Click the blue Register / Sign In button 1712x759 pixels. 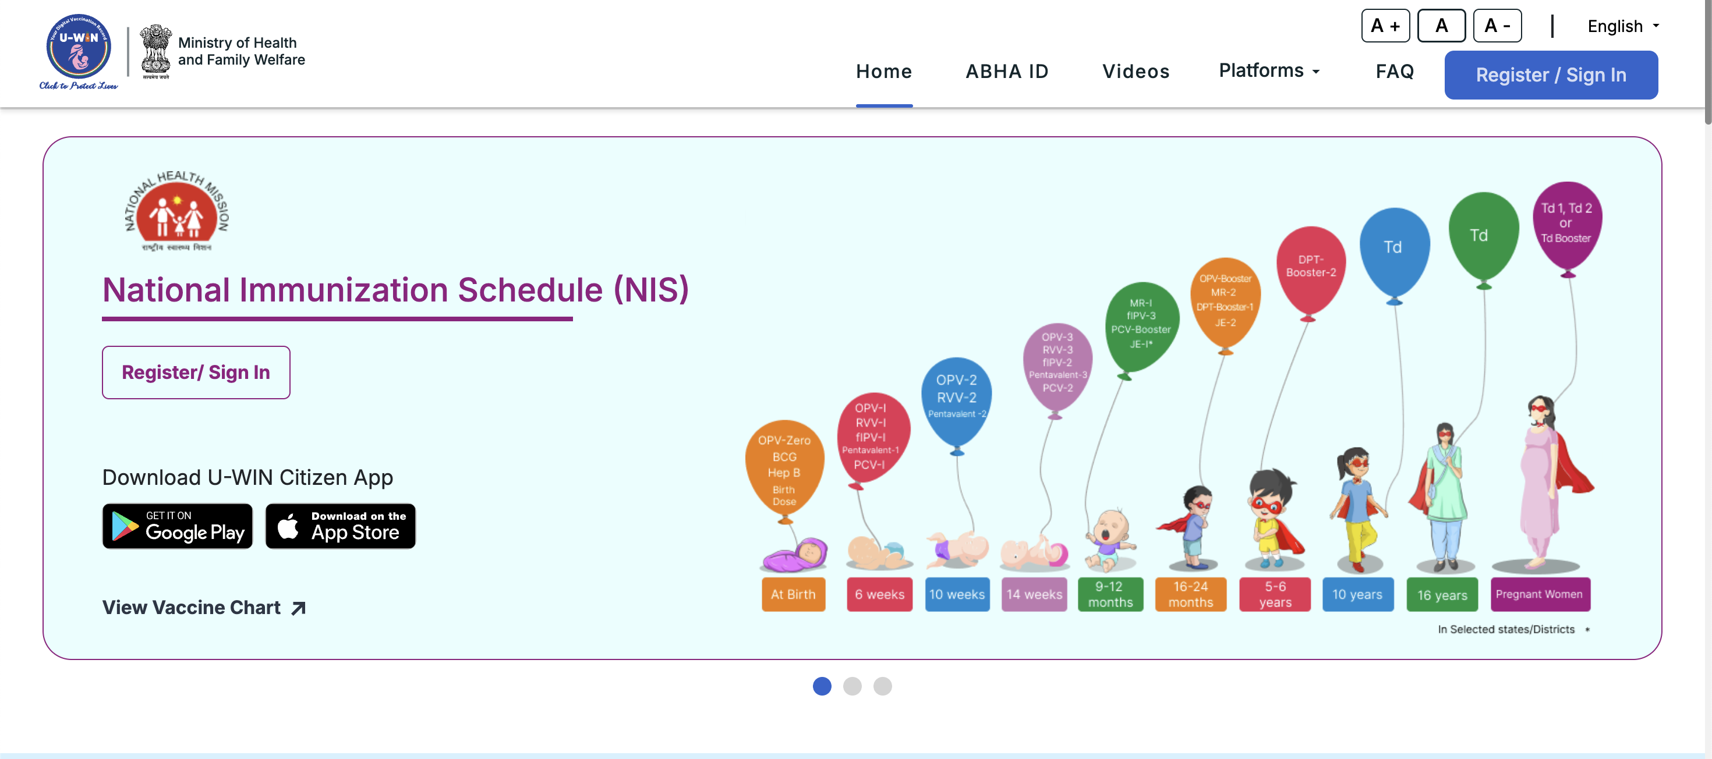1551,75
